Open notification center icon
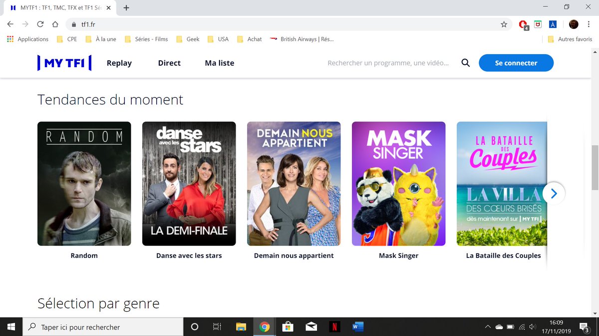Screen dimensions: 599x336 click(584, 327)
